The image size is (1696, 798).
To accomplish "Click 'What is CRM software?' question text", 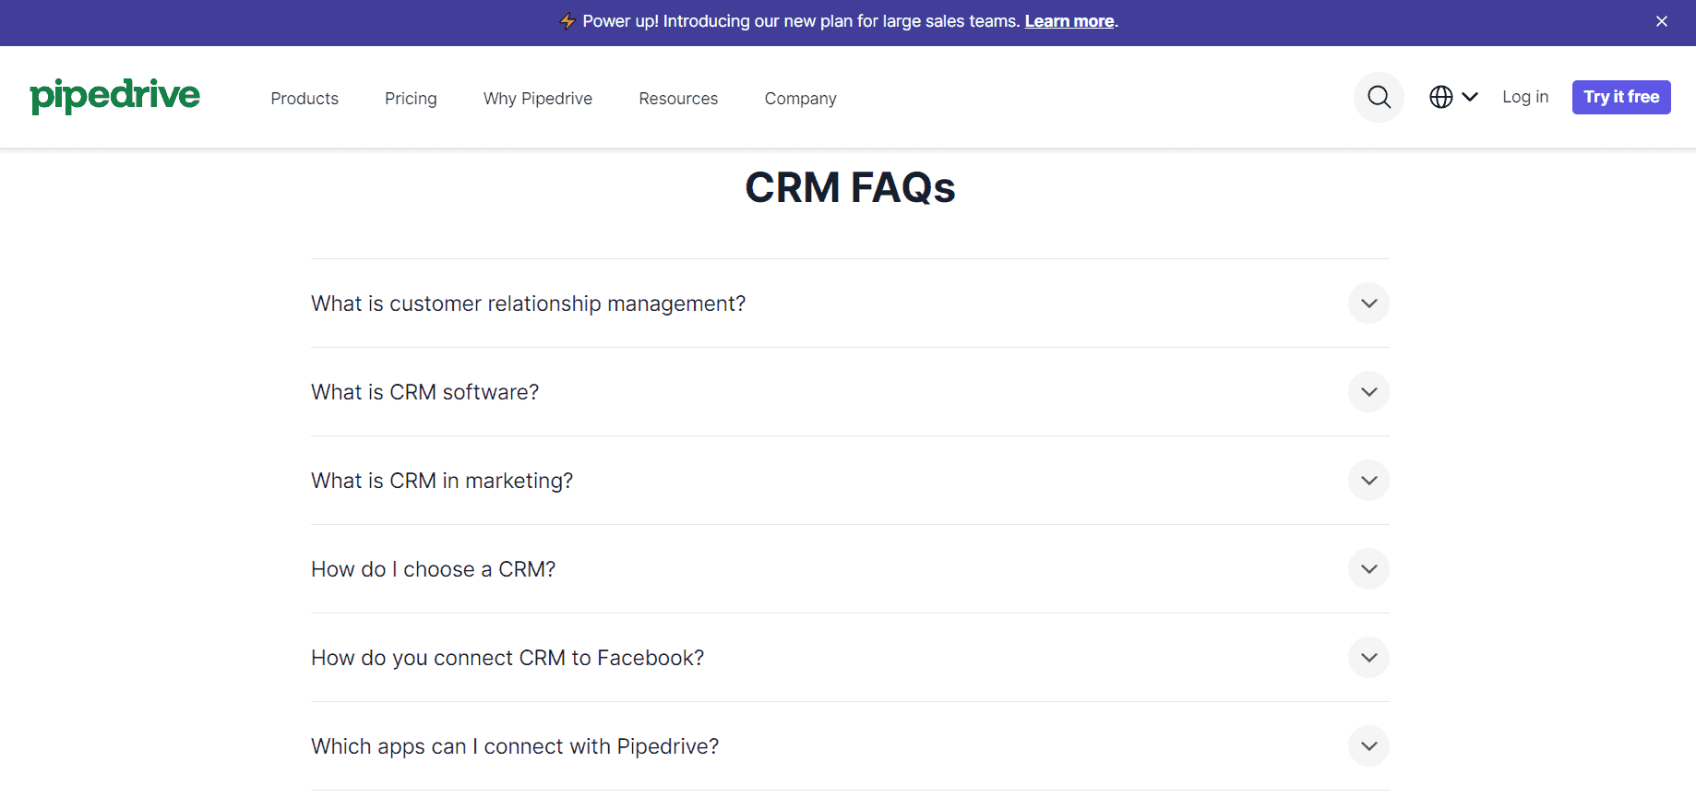I will (424, 392).
